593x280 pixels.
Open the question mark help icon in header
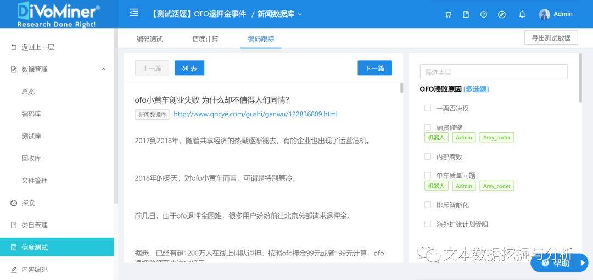(x=483, y=14)
